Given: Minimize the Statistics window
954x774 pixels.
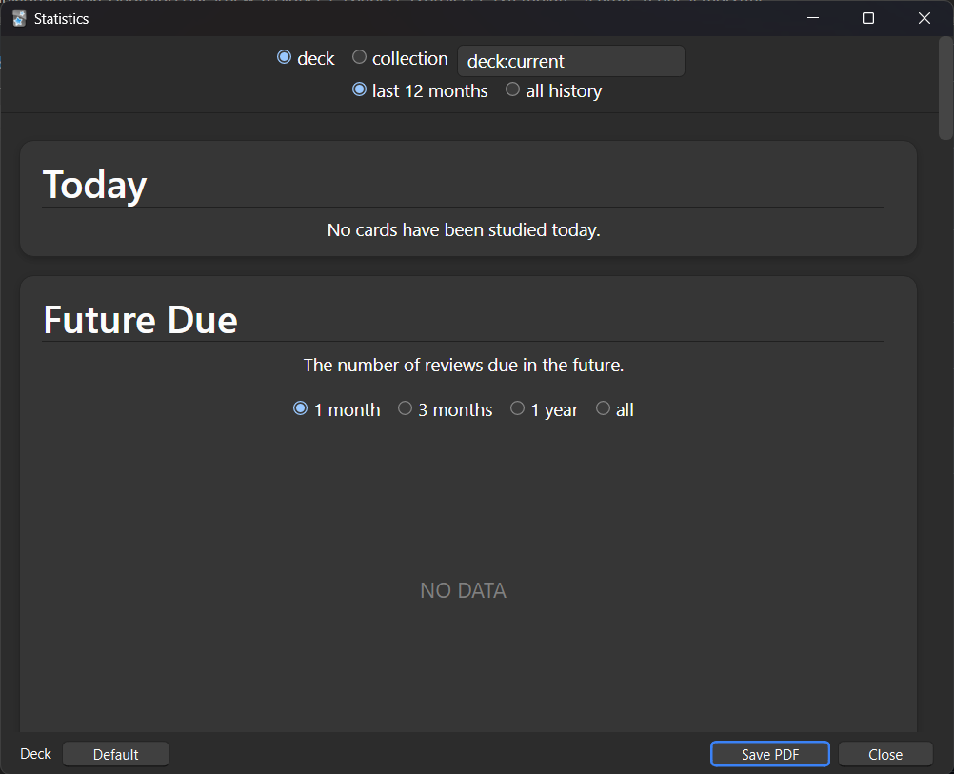Looking at the screenshot, I should [812, 18].
